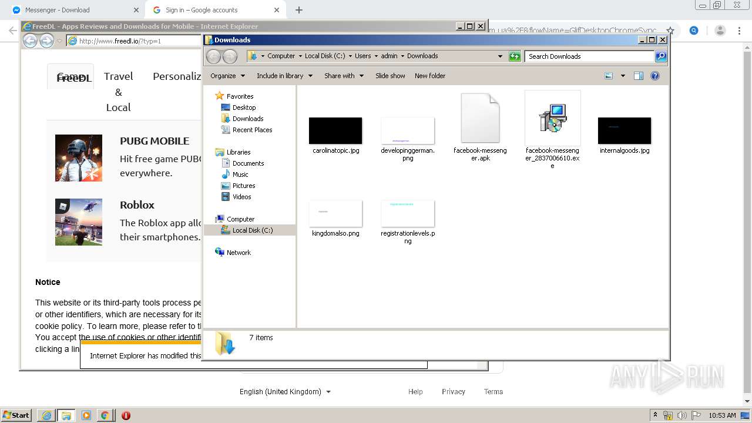Screen dimensions: 752x423
Task: Click the green refresh button in address bar
Action: click(x=515, y=56)
